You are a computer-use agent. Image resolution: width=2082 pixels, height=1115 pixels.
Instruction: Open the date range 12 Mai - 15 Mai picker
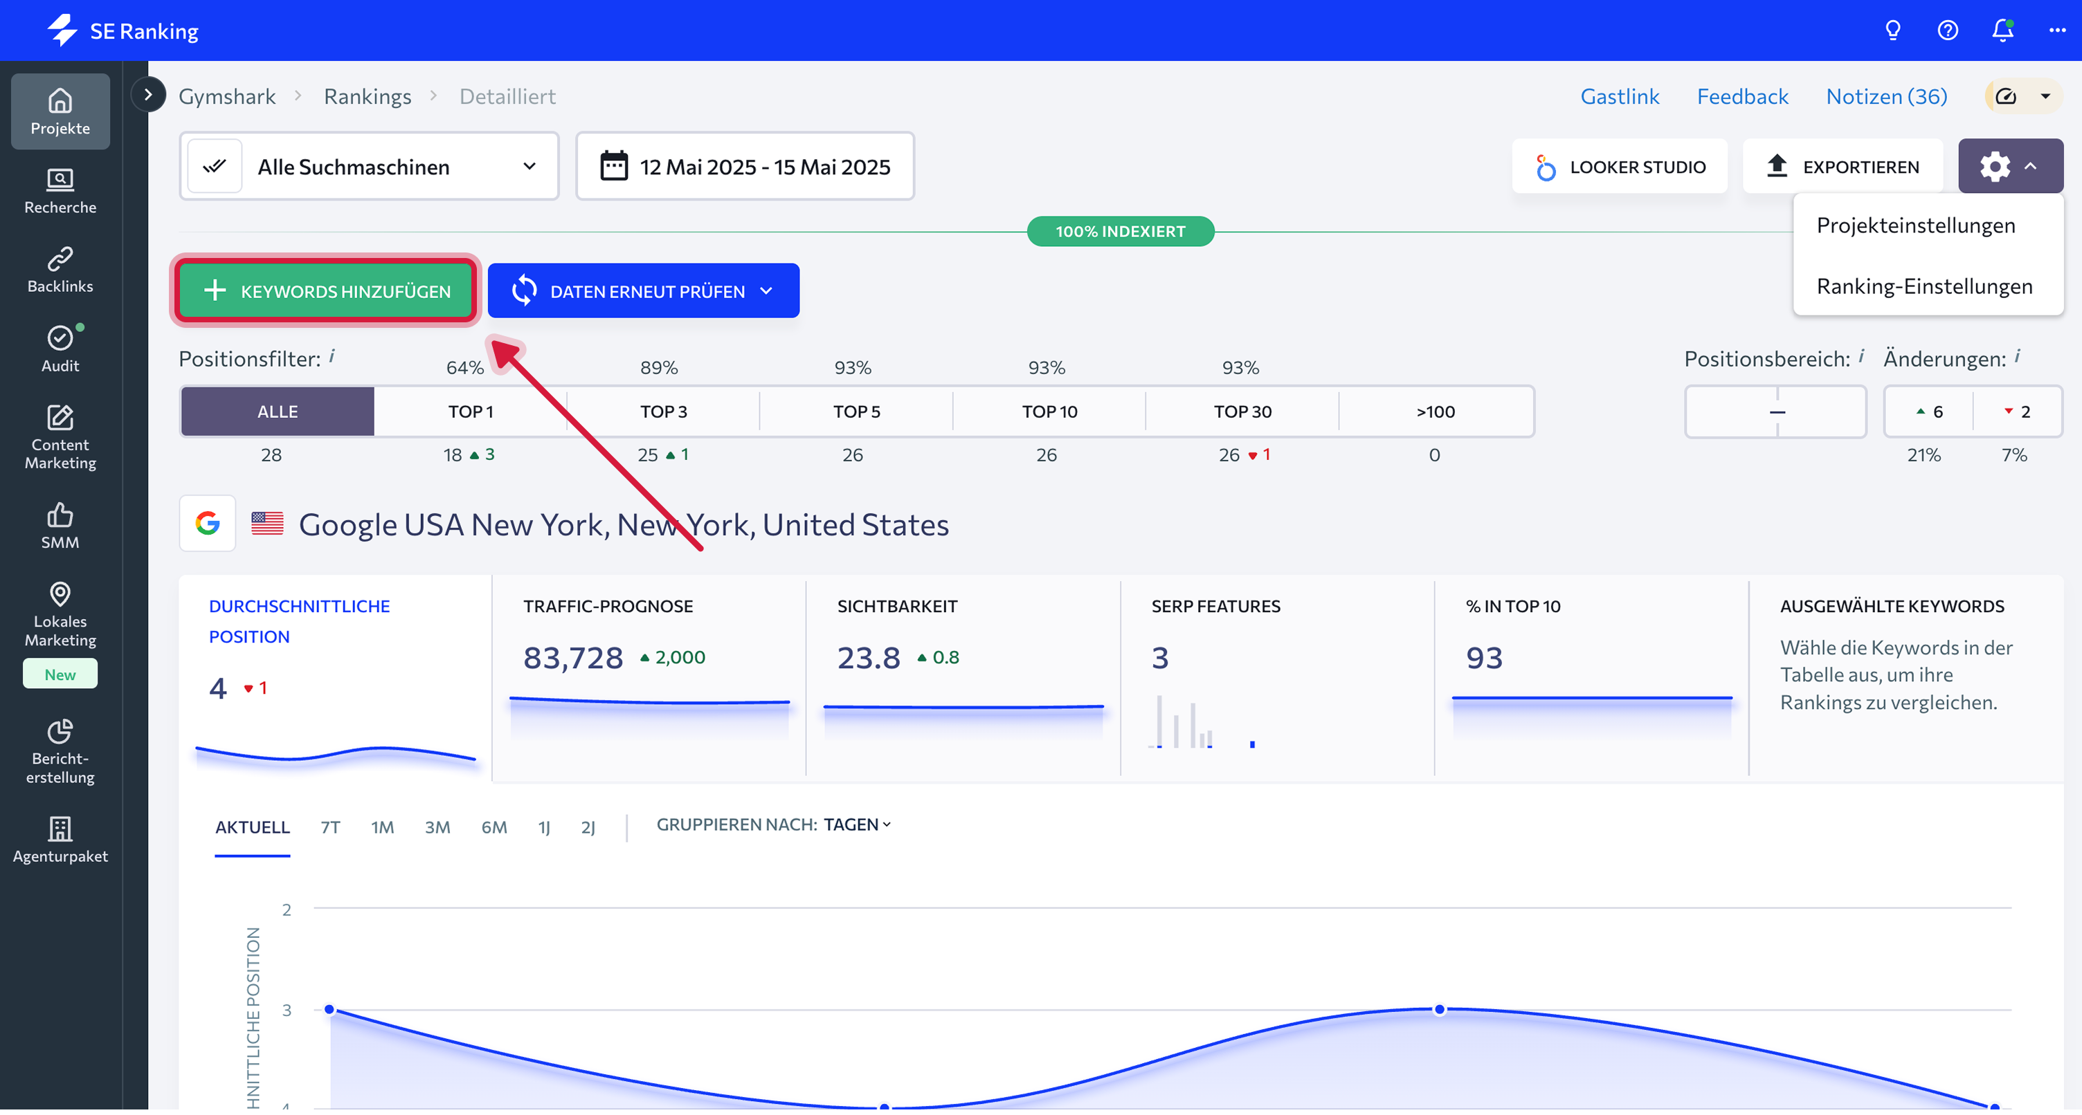744,167
